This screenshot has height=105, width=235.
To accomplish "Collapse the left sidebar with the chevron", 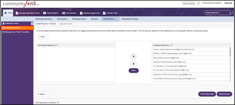I will [32, 23].
